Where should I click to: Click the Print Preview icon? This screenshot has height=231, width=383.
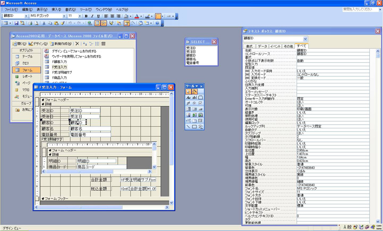37,23
